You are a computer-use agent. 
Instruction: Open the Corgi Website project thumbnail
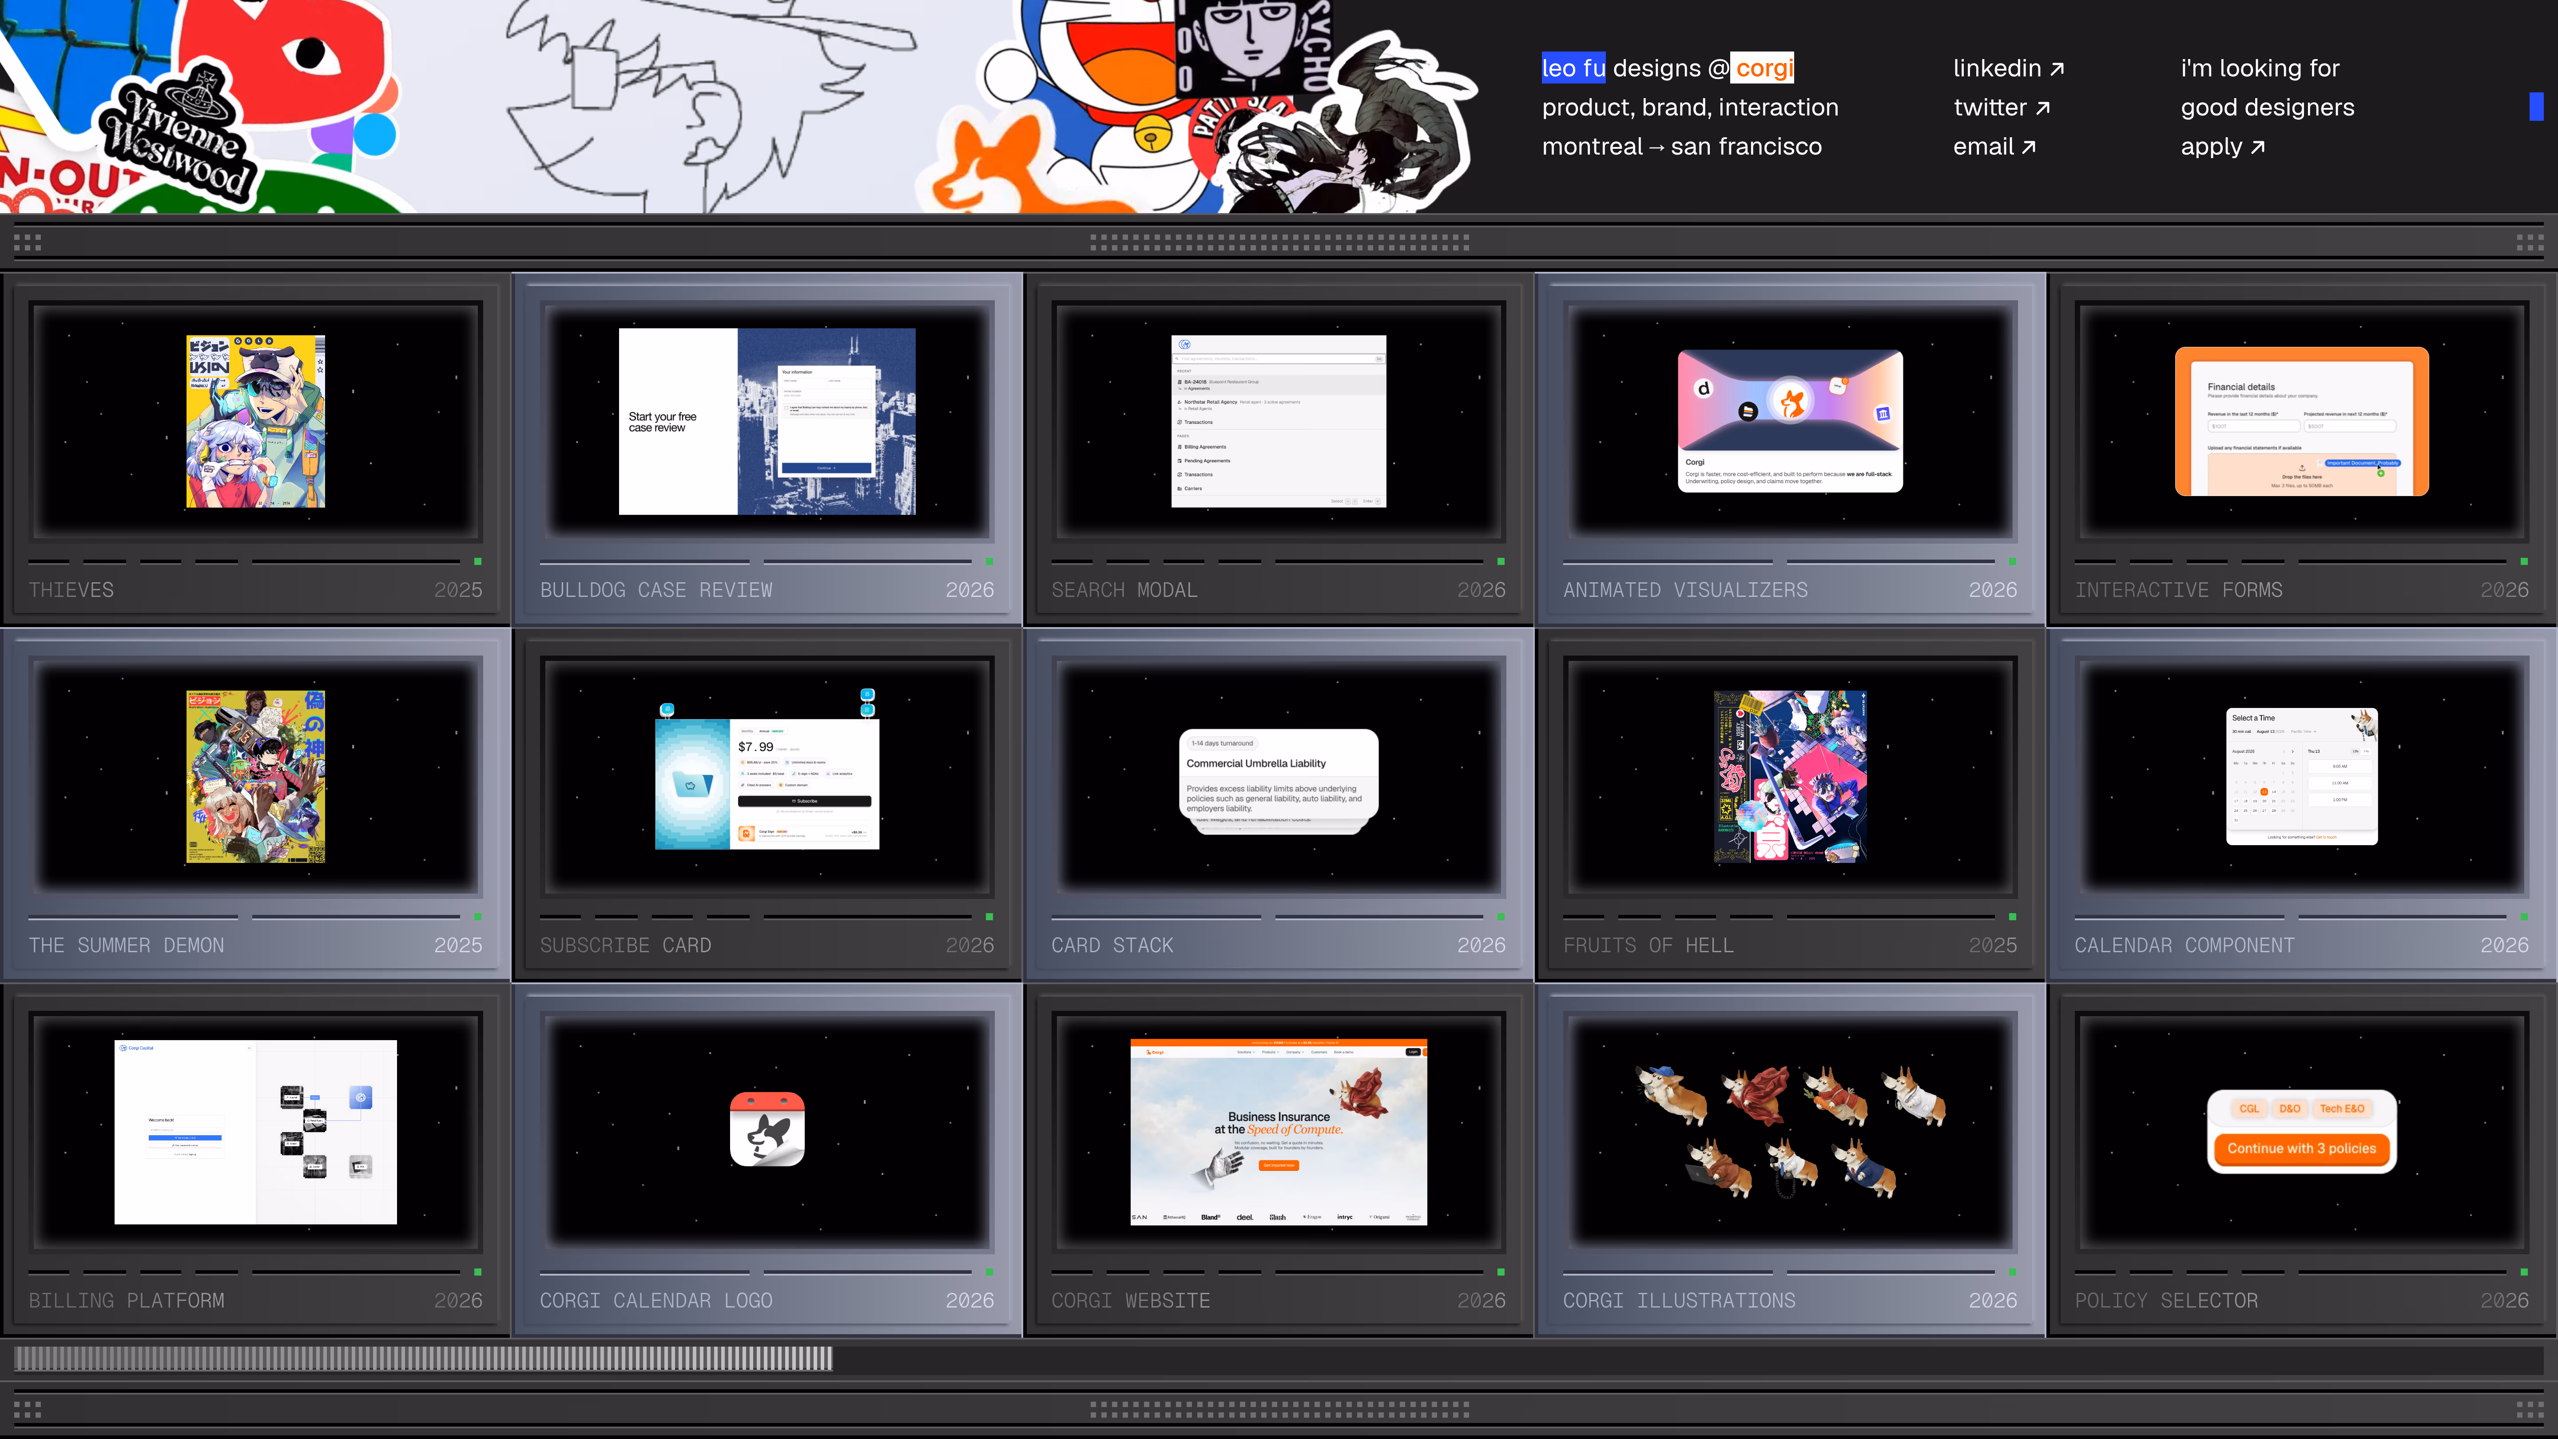[1278, 1132]
